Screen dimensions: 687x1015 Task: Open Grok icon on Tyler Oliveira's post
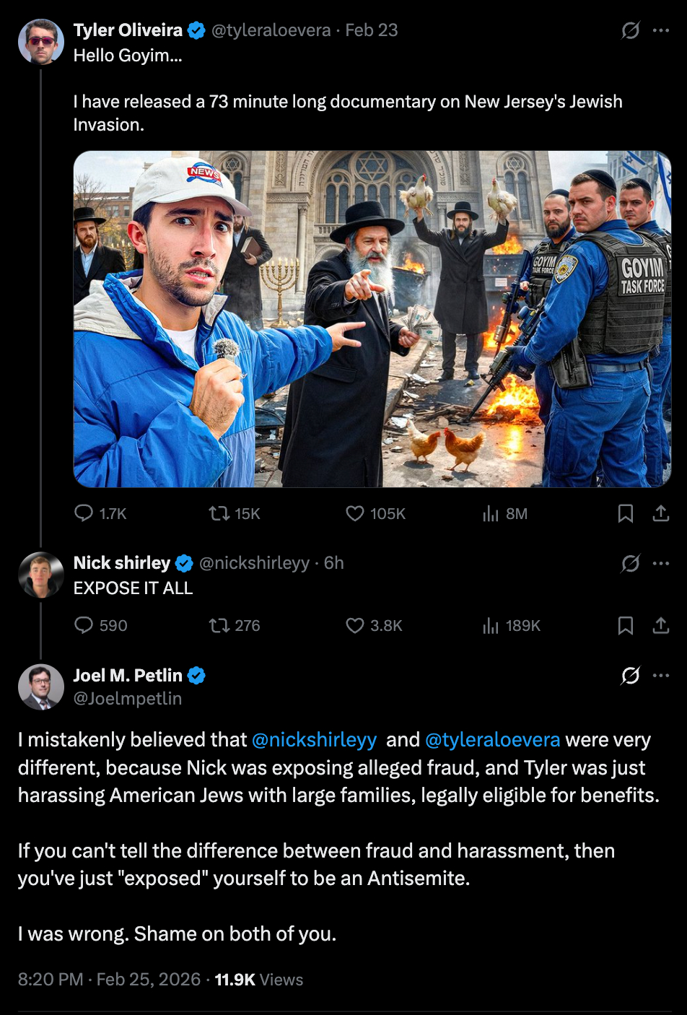click(x=631, y=30)
